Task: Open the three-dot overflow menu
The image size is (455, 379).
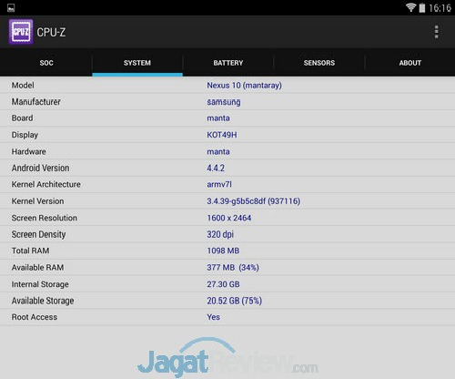Action: (x=436, y=32)
